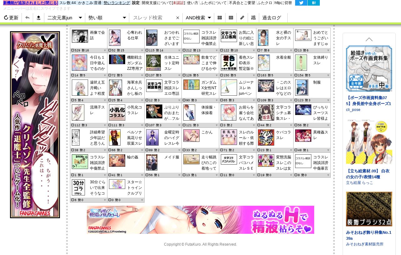401x255 pixels.
Task: Open the AND検索 search mode dropdown
Action: (198, 18)
